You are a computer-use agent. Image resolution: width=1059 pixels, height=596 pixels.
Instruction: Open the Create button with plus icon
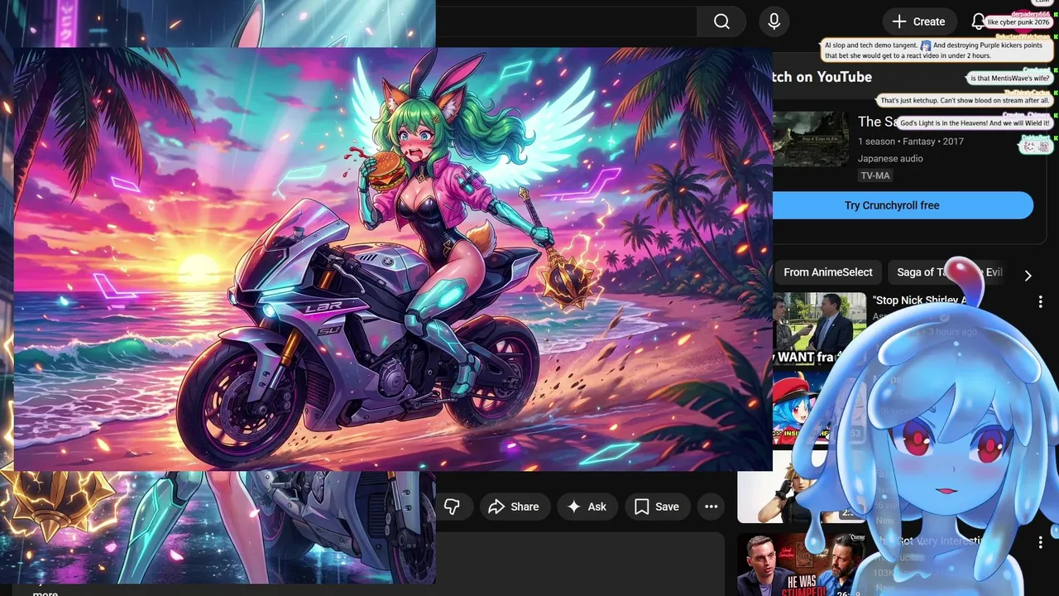click(x=919, y=22)
